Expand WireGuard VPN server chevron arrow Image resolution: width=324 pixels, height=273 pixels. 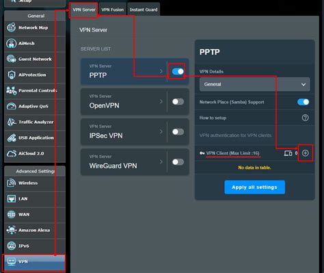(161, 161)
